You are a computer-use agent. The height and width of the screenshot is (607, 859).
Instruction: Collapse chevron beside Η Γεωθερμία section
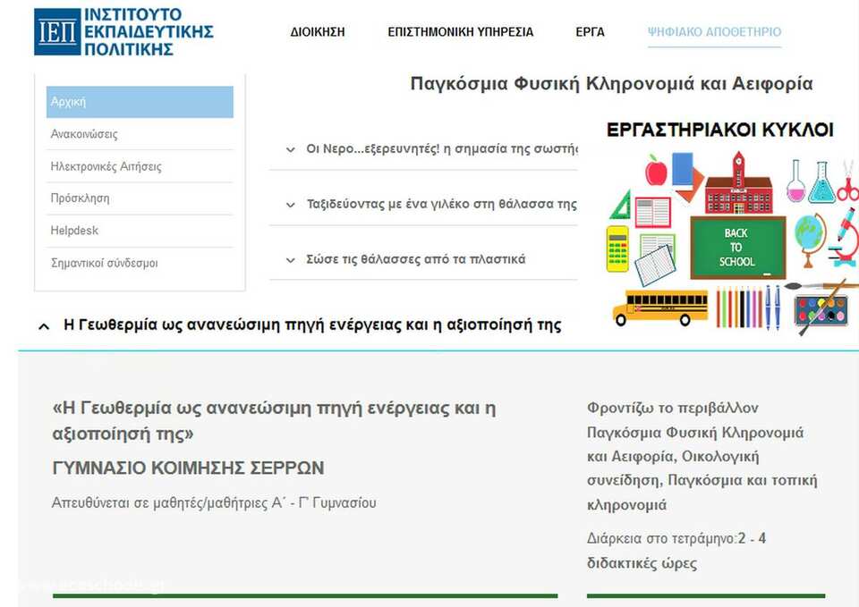click(44, 326)
